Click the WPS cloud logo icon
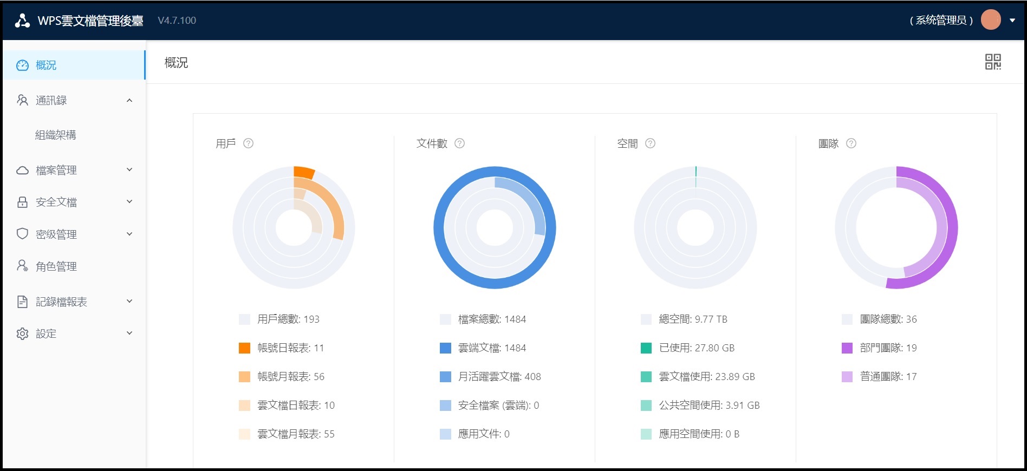The height and width of the screenshot is (471, 1027). click(x=22, y=21)
